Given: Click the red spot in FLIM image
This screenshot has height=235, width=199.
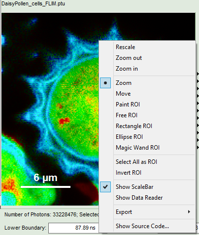Looking at the screenshot, I should (x=64, y=121).
